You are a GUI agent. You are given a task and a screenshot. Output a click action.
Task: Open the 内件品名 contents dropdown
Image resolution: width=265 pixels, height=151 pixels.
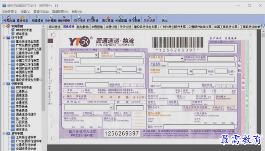[111, 107]
